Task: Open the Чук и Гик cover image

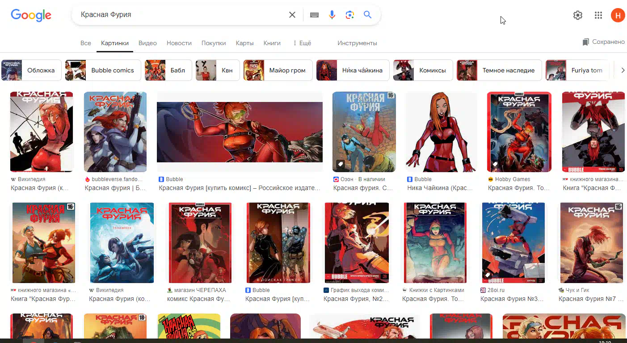Action: click(592, 243)
